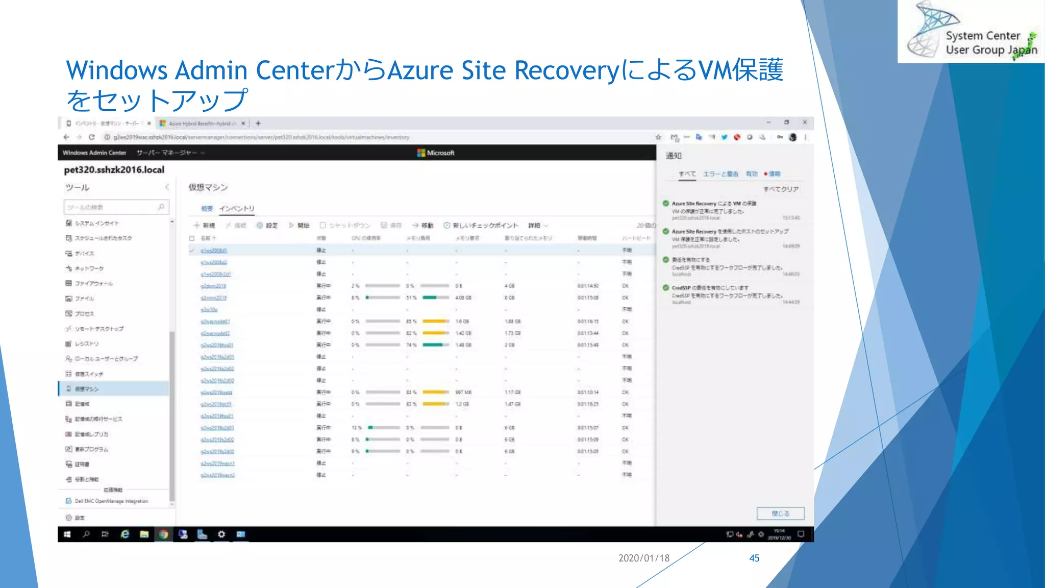Select the 有効 notifications tab

pos(752,174)
